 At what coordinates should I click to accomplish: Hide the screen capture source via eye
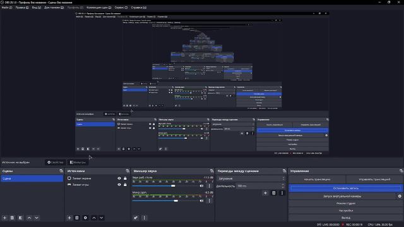[x=119, y=178]
